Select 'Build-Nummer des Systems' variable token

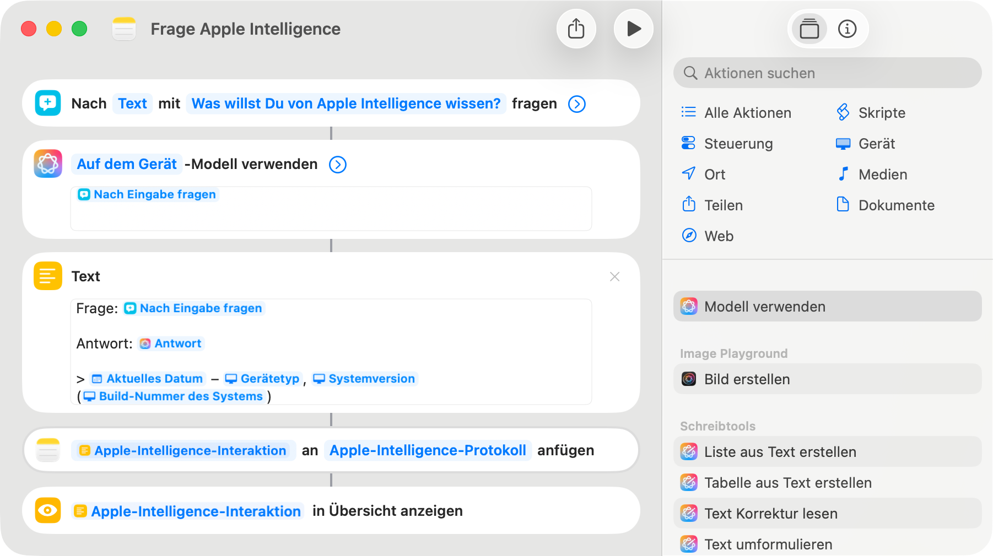(174, 396)
